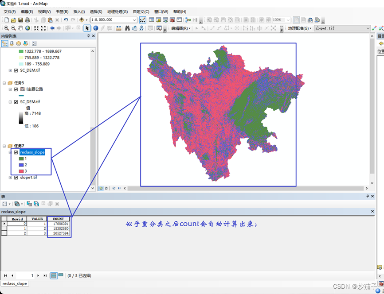Open the Editor toolbar icon
Viewport: 384px width, 294px height.
[142, 20]
